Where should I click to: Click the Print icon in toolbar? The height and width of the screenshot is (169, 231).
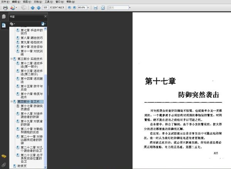5,8
